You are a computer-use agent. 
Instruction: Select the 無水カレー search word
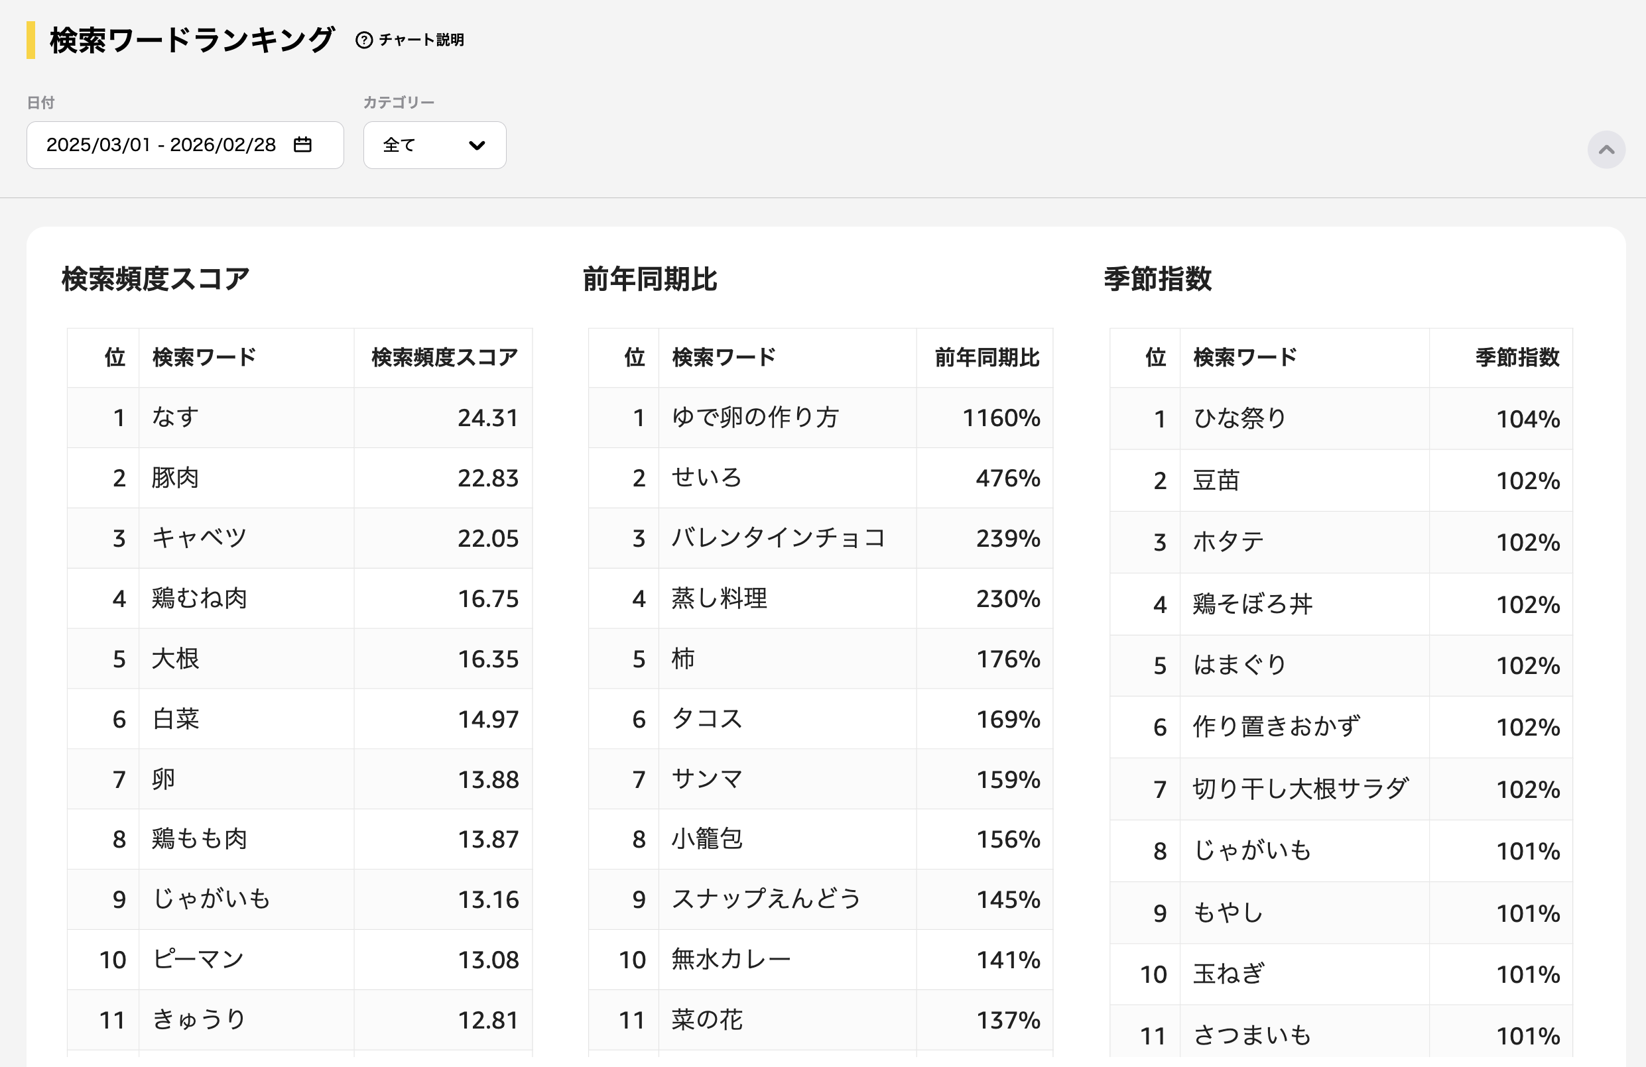(731, 959)
